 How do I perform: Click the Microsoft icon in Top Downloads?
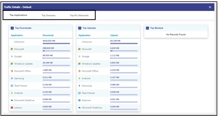pyautogui.click(x=12, y=49)
